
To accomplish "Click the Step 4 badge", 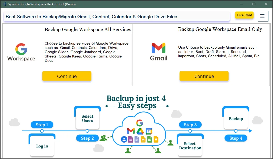I will point(236,138).
